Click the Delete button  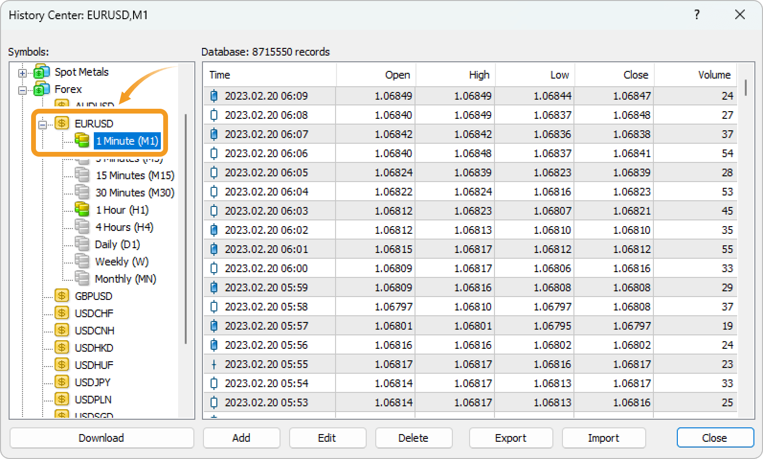[414, 438]
